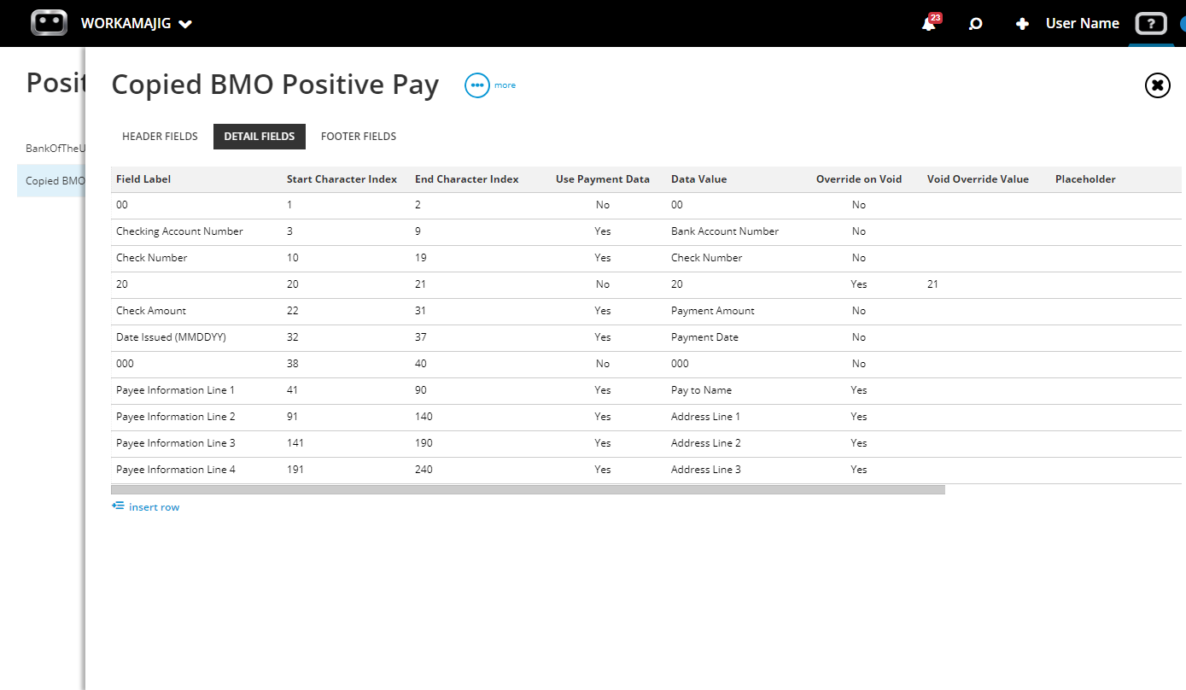Viewport: 1186px width, 690px height.
Task: Click the Workamajig robot logo
Action: (49, 22)
